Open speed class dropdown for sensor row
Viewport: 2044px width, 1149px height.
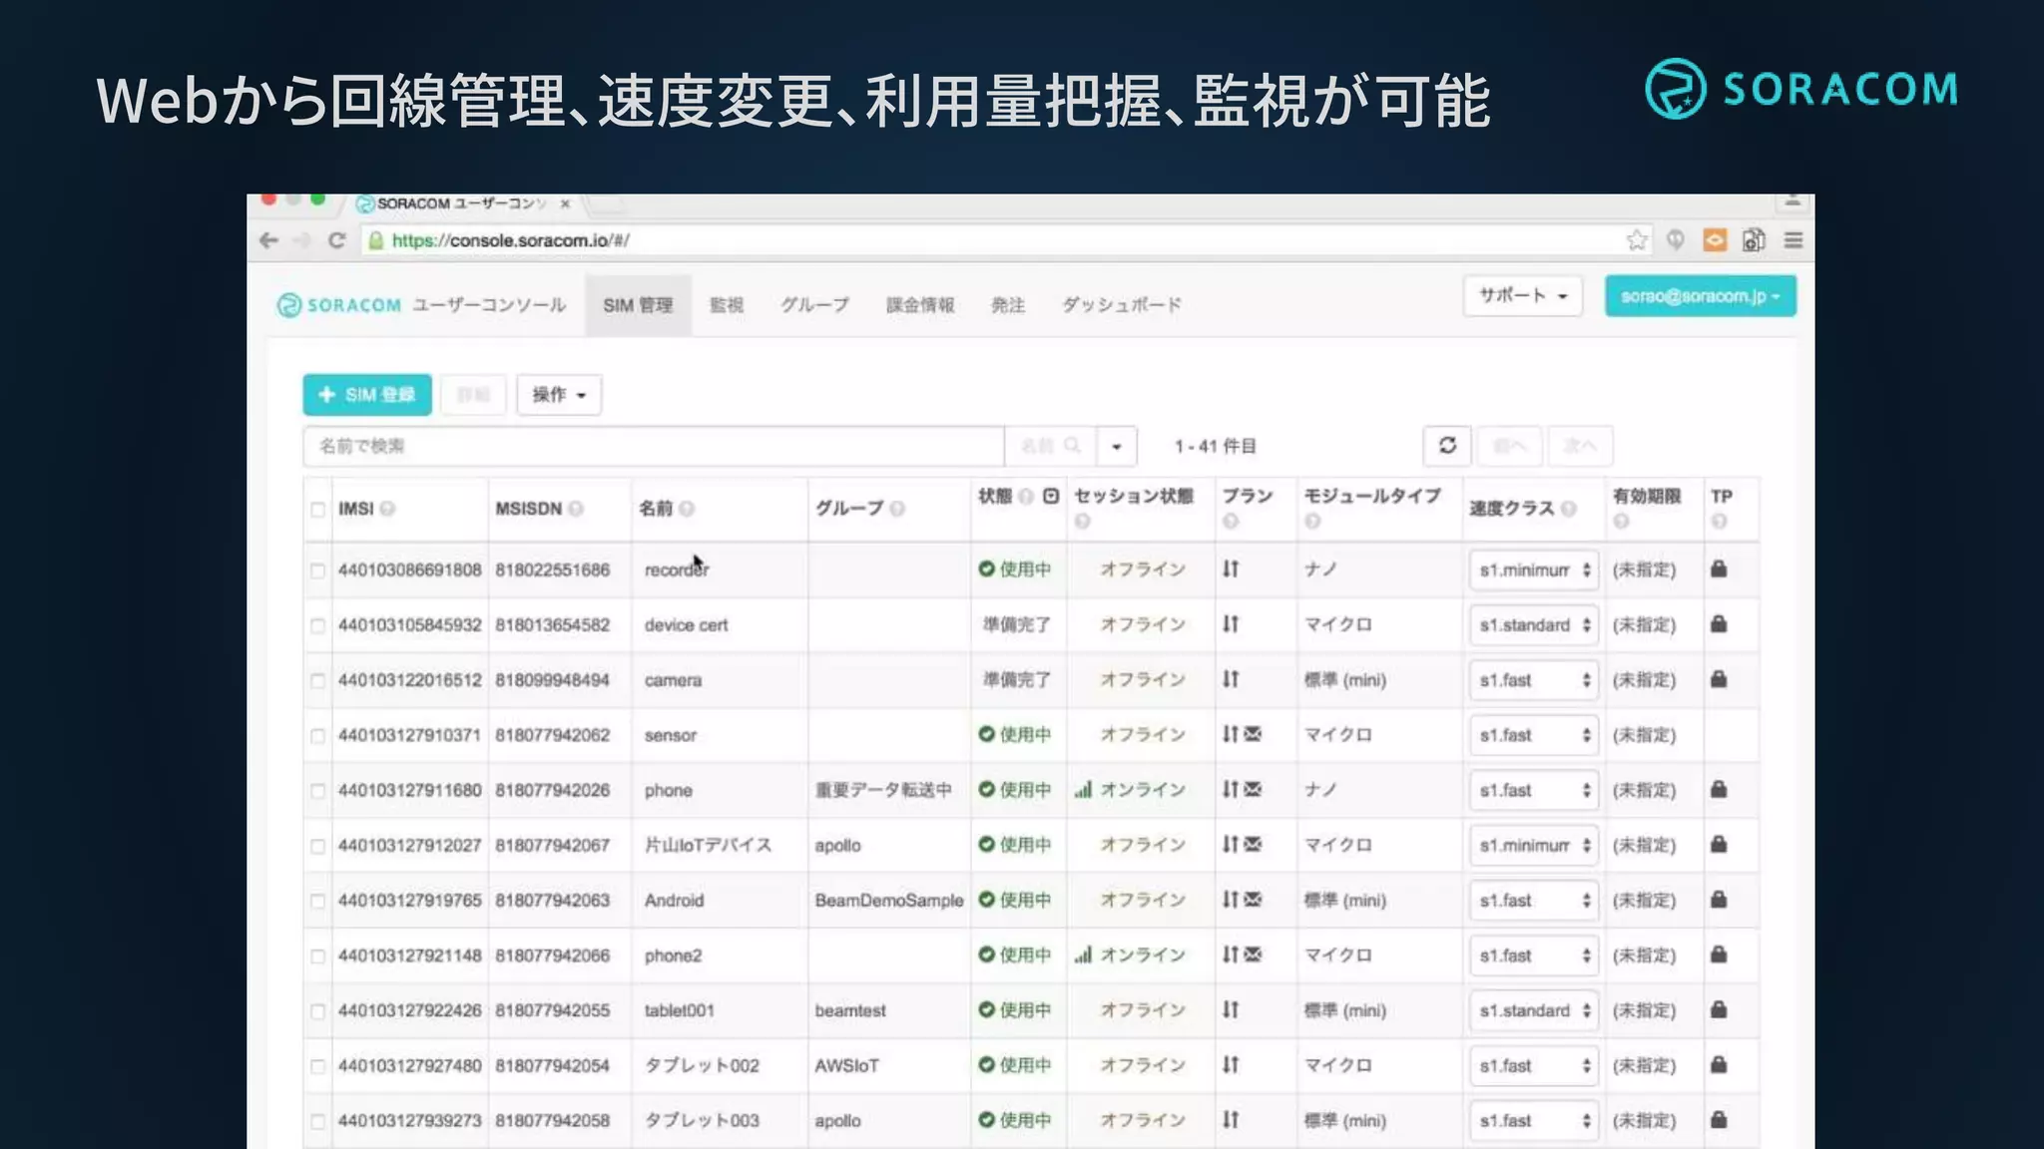point(1533,735)
